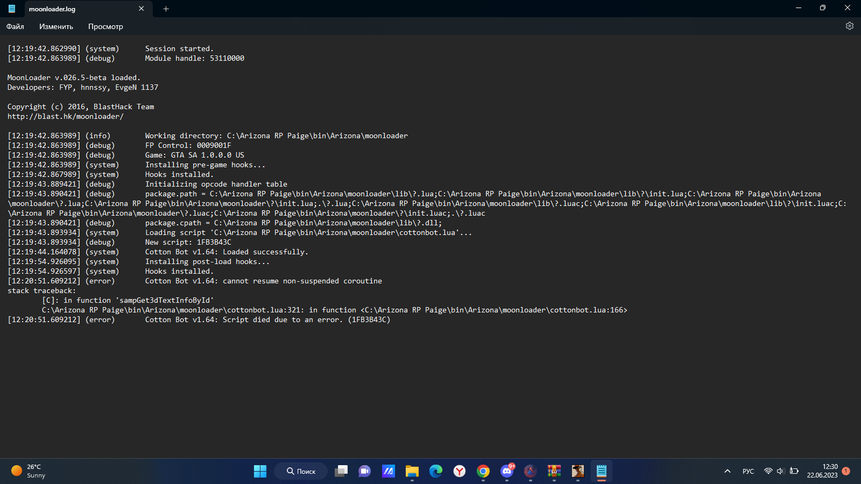
Task: Click the Поиск search box in taskbar
Action: point(301,471)
